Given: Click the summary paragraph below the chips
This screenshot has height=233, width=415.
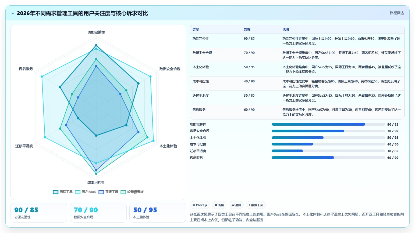Looking at the screenshot, I should click(x=297, y=217).
